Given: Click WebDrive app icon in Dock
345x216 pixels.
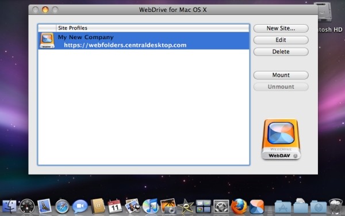Looking at the screenshot, I should (x=256, y=207).
